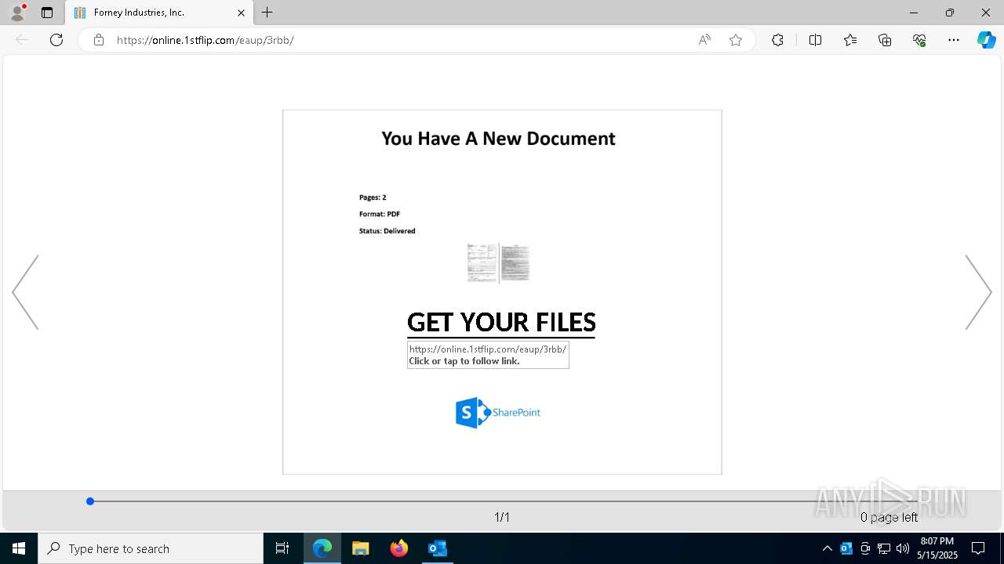Open Browser essentials icon

[x=919, y=40]
